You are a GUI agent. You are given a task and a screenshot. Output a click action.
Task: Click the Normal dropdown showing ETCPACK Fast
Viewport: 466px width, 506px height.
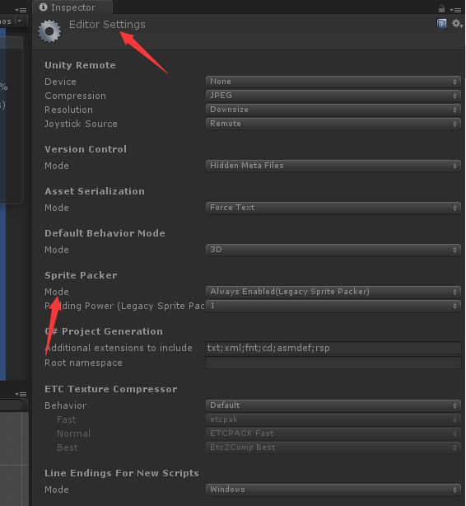pos(333,433)
